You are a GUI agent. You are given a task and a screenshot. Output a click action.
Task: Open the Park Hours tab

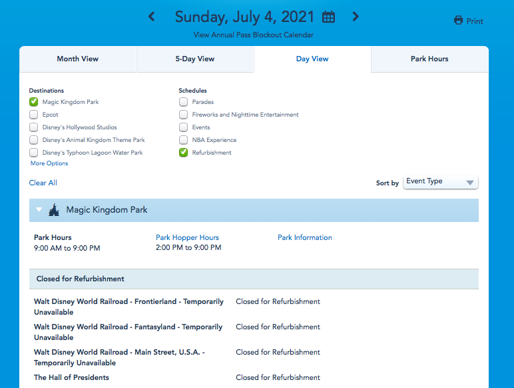pyautogui.click(x=429, y=59)
